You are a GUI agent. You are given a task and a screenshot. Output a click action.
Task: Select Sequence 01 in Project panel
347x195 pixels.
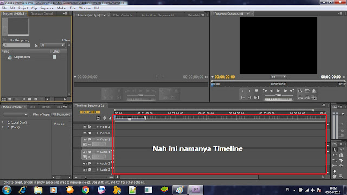click(22, 57)
